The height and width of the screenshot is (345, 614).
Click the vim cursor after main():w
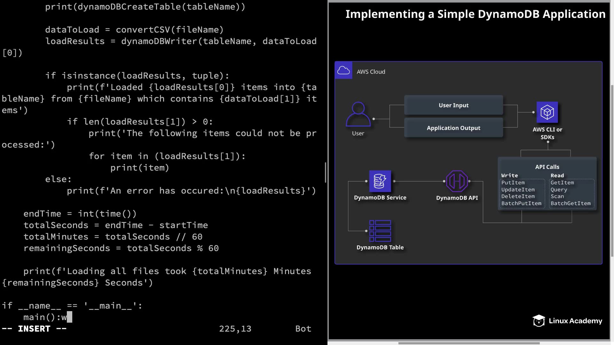coord(69,317)
